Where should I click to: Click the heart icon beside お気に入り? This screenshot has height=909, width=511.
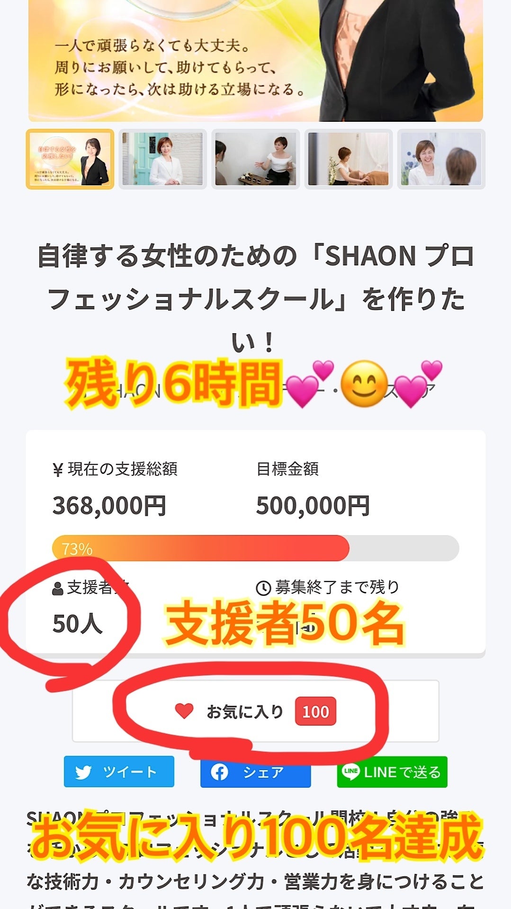(x=184, y=711)
